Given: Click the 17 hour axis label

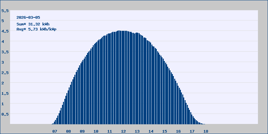Looking at the screenshot, I should [x=192, y=131].
